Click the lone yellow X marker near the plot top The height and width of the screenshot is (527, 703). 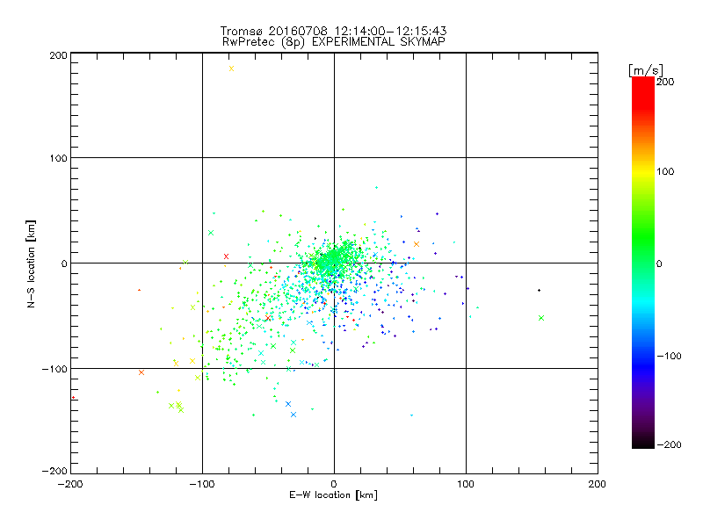pos(231,69)
